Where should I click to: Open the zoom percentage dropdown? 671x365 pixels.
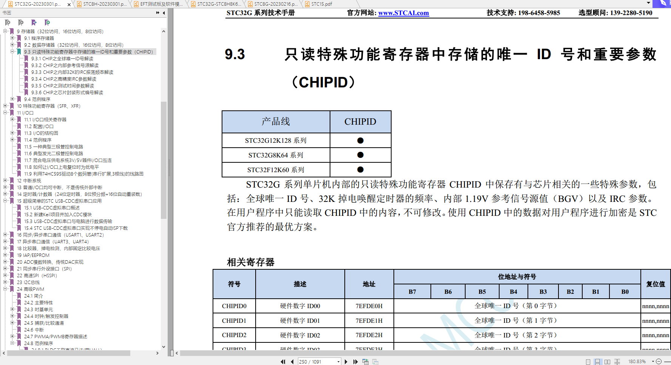pyautogui.click(x=653, y=362)
